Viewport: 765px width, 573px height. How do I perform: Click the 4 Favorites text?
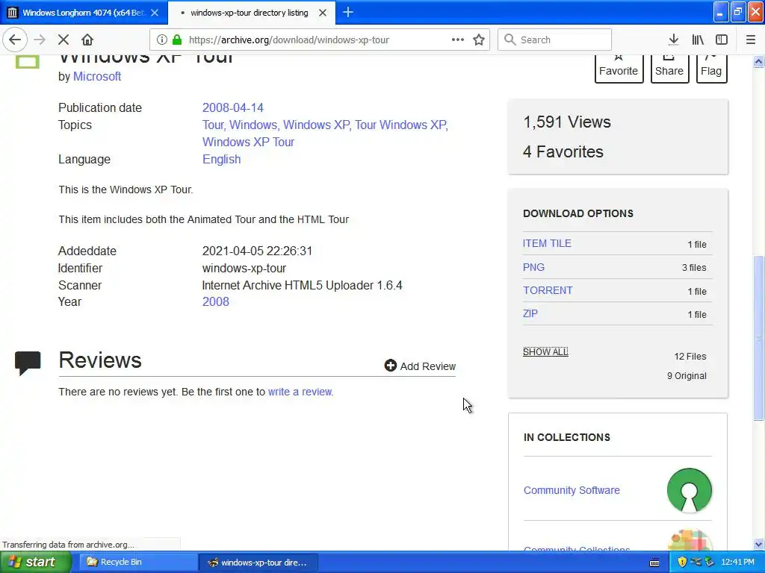point(563,151)
